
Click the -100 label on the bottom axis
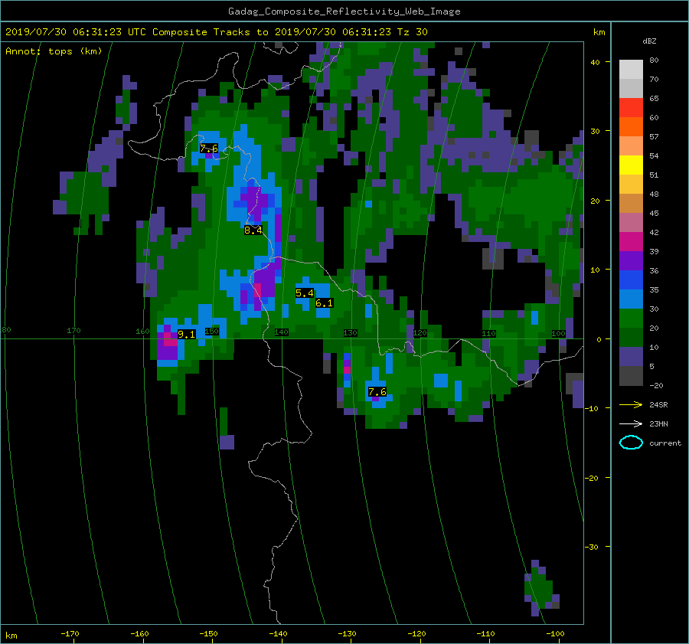coord(555,633)
